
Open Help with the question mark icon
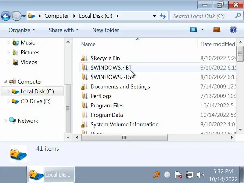tap(233, 30)
